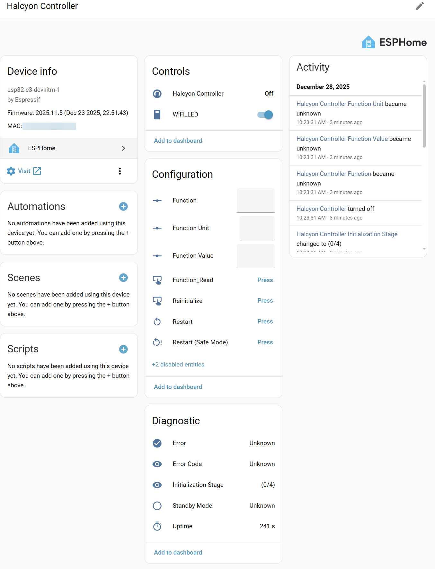Screen dimensions: 435x569
Task: Open the Function dropdown in Configuration
Action: click(x=255, y=201)
